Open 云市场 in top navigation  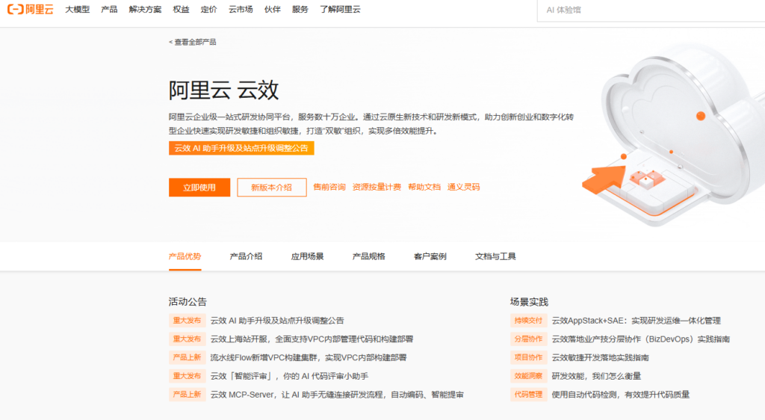coord(241,9)
